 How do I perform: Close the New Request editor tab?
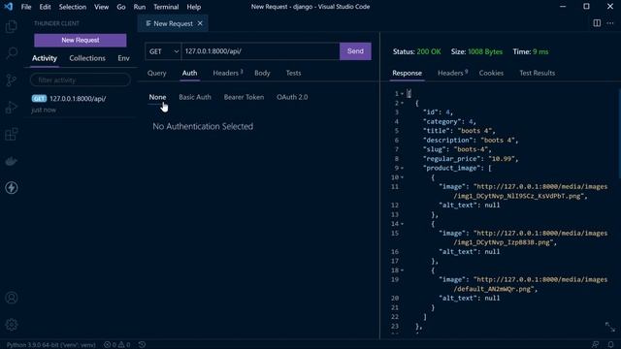click(x=200, y=23)
